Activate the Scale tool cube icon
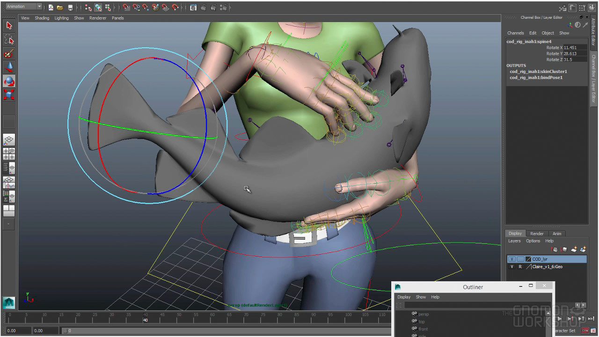This screenshot has height=337, width=599. pos(9,95)
